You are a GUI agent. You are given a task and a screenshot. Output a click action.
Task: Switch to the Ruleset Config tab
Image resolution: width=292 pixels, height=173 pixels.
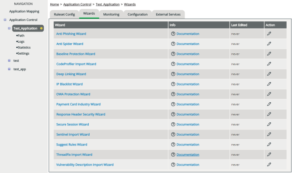coord(65,14)
